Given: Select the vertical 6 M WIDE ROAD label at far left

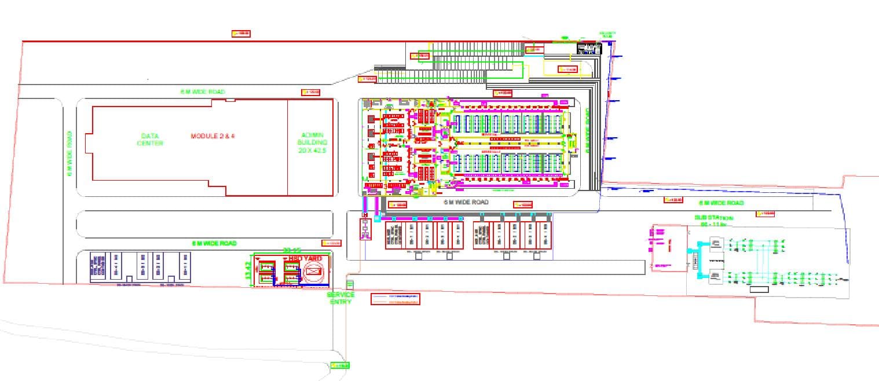Looking at the screenshot, I should [x=69, y=153].
